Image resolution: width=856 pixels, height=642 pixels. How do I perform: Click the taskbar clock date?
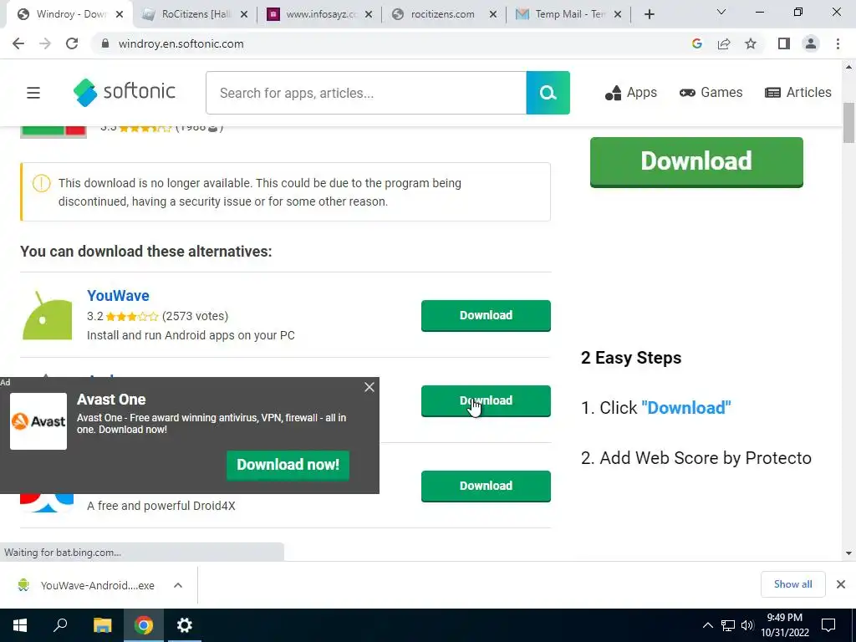784,625
